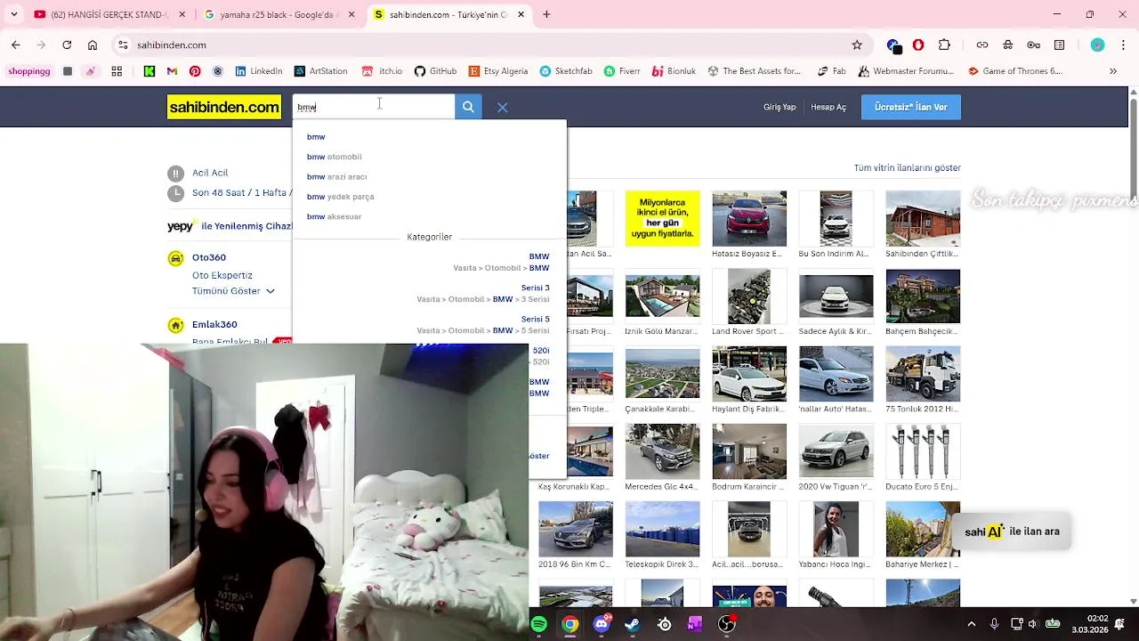
Task: Open OneNote from the taskbar
Action: pyautogui.click(x=695, y=624)
